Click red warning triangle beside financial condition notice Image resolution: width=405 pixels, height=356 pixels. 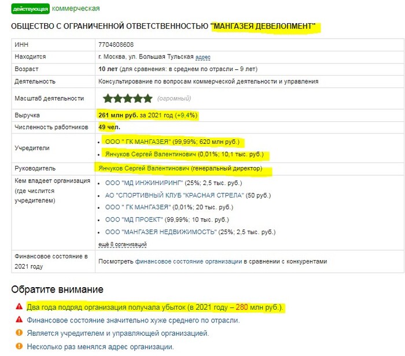click(19, 320)
